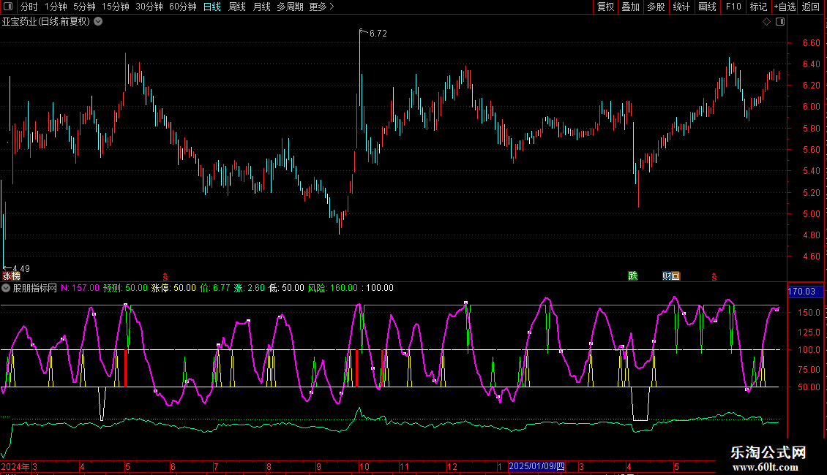The height and width of the screenshot is (475, 827).
Task: Click the 叠加 overlay button
Action: [x=630, y=7]
